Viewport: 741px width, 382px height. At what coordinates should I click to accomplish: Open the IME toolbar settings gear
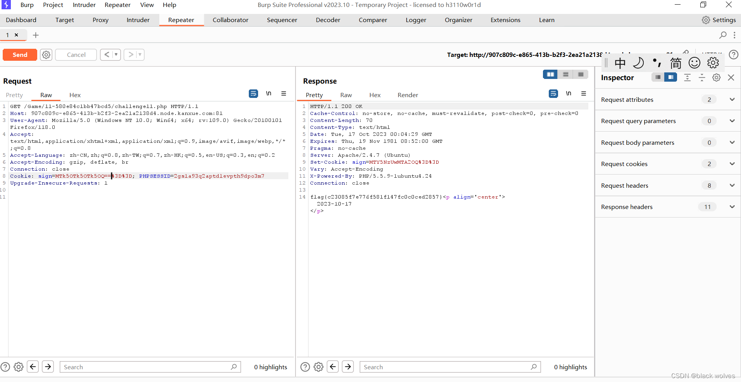[x=713, y=63]
